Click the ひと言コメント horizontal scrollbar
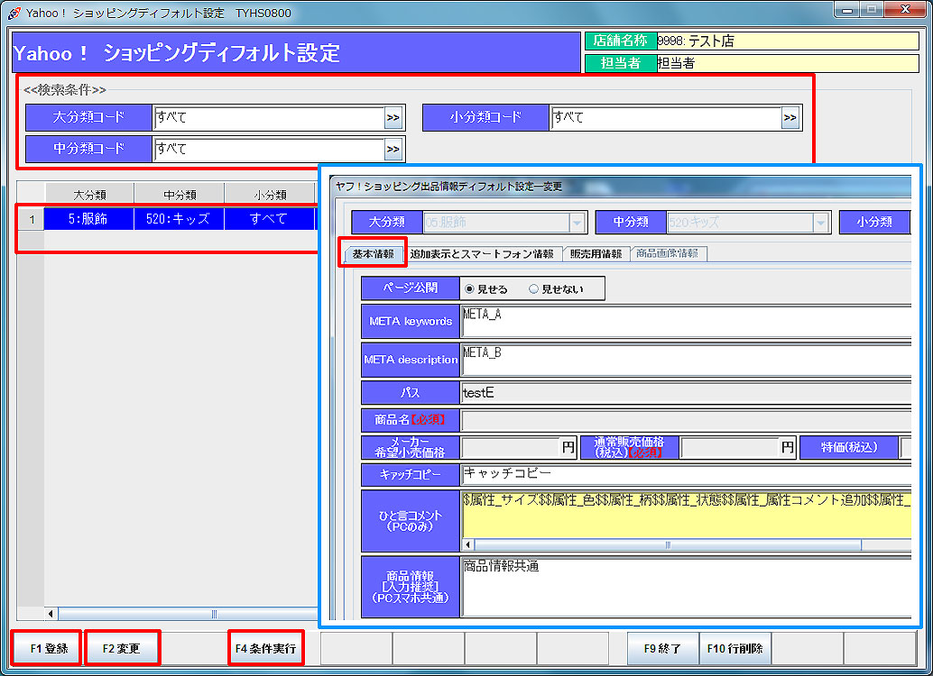This screenshot has width=933, height=676. pyautogui.click(x=668, y=544)
